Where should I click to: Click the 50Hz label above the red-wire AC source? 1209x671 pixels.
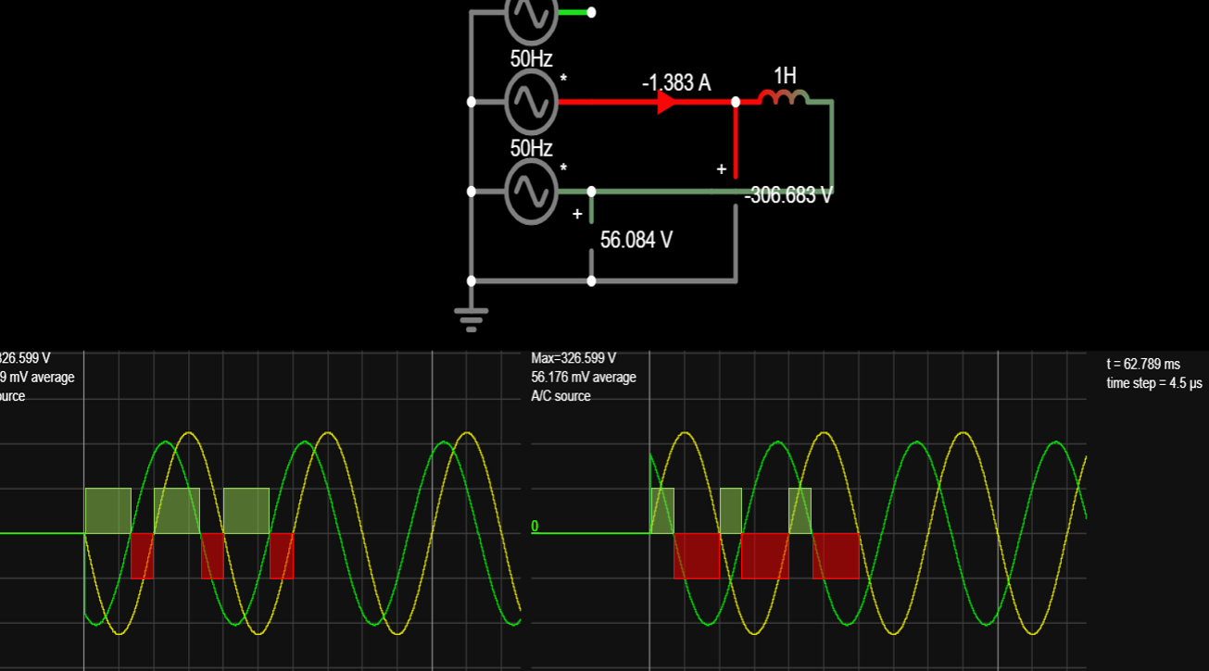click(532, 59)
